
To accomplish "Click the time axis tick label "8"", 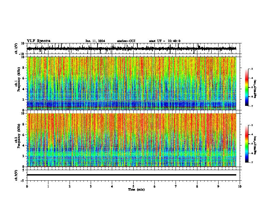I will click(x=197, y=186).
